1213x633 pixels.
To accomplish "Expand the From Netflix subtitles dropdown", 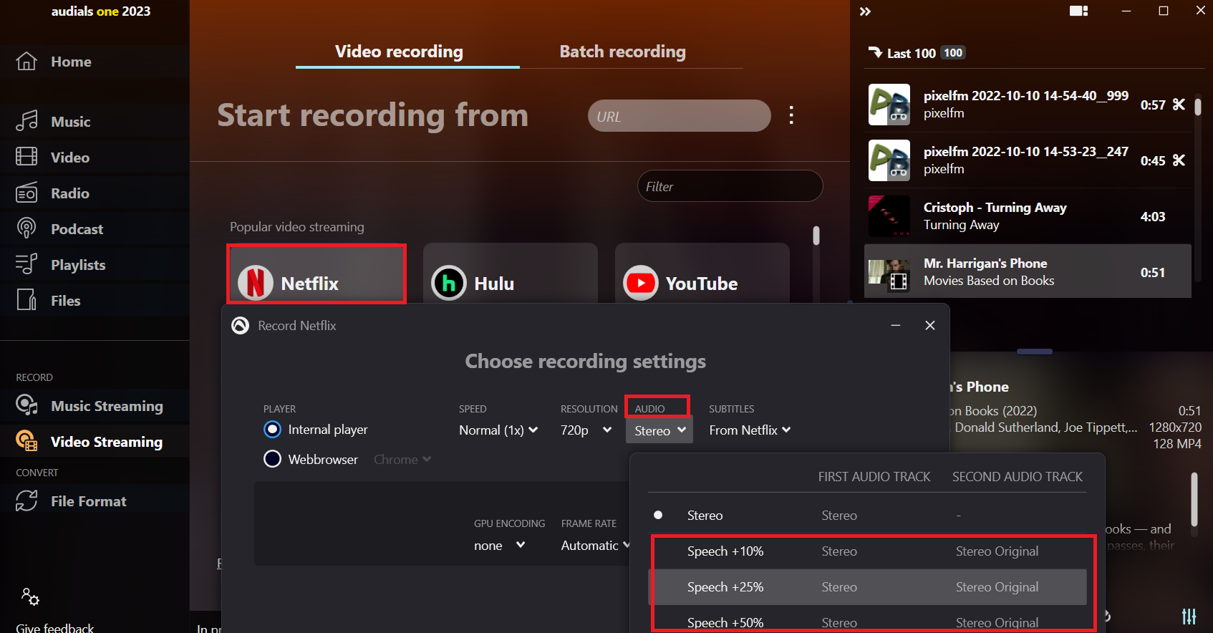I will coord(750,430).
